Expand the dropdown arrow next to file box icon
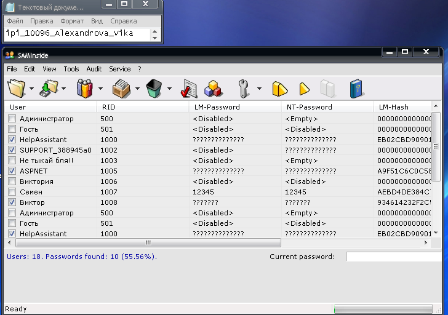This screenshot has width=448, height=315. point(137,89)
